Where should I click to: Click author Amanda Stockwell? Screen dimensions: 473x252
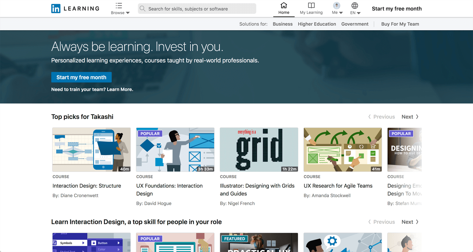point(331,196)
